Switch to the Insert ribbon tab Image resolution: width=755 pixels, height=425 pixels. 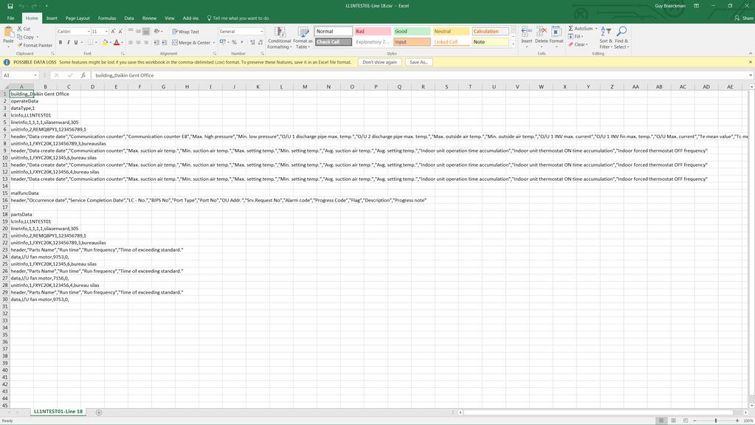pyautogui.click(x=52, y=18)
